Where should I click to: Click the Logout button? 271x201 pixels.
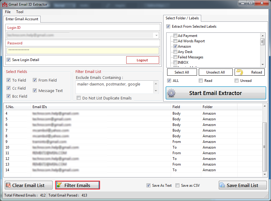[x=143, y=60]
